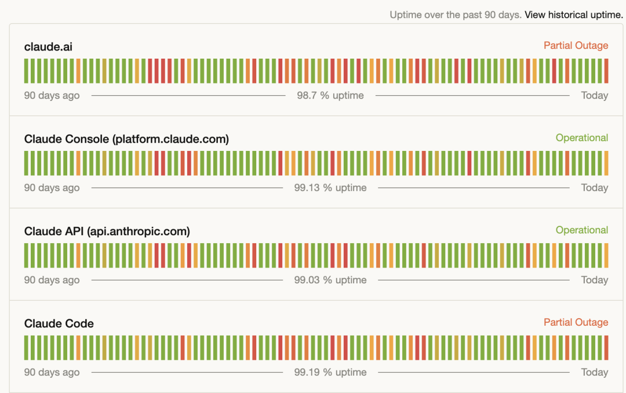This screenshot has width=626, height=393.
Task: Open the View historical uptime link
Action: coord(574,15)
